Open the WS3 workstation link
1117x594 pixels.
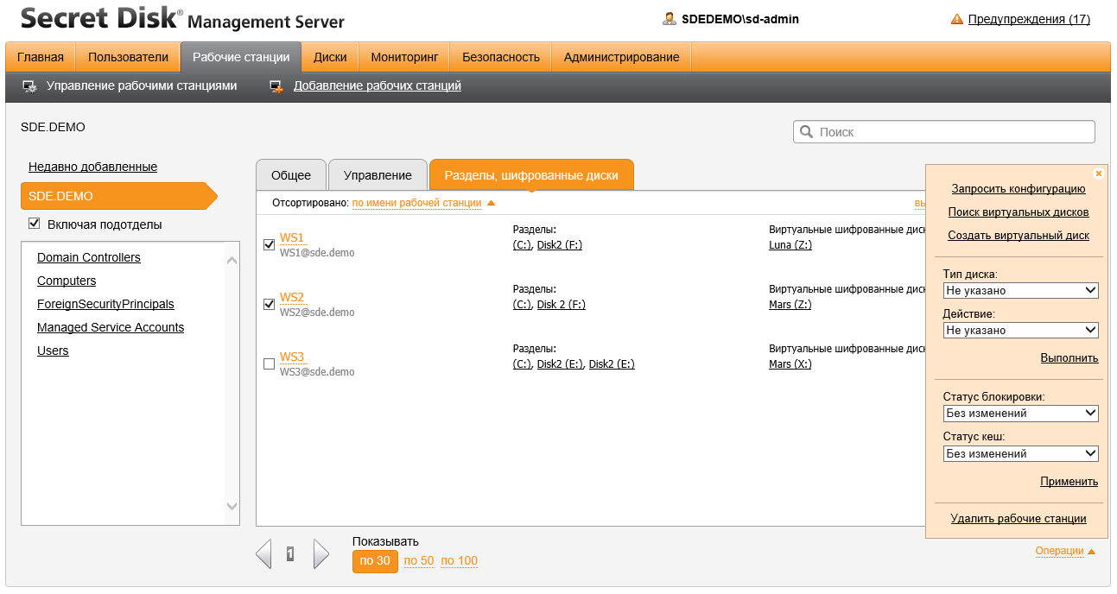tap(292, 357)
